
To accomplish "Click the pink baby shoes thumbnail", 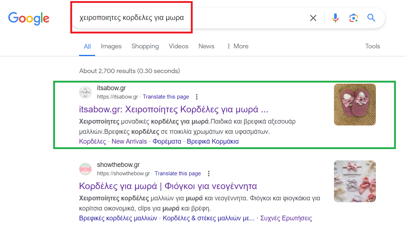I will pos(354,105).
